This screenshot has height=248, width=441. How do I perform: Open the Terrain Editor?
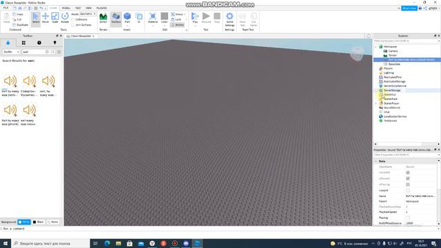point(103,19)
